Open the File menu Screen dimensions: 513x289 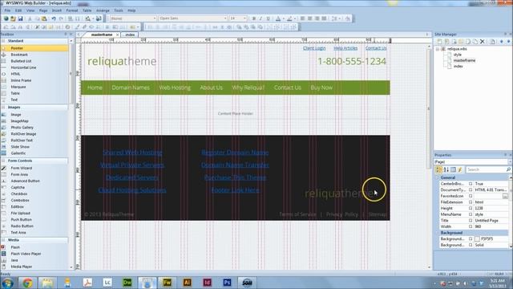(7, 10)
